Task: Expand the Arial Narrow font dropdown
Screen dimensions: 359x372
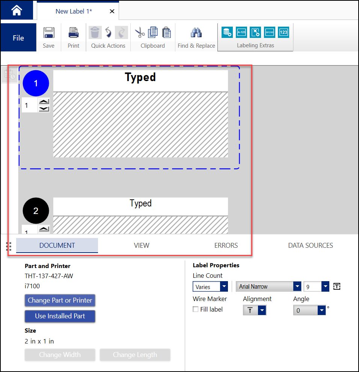Action: (297, 287)
